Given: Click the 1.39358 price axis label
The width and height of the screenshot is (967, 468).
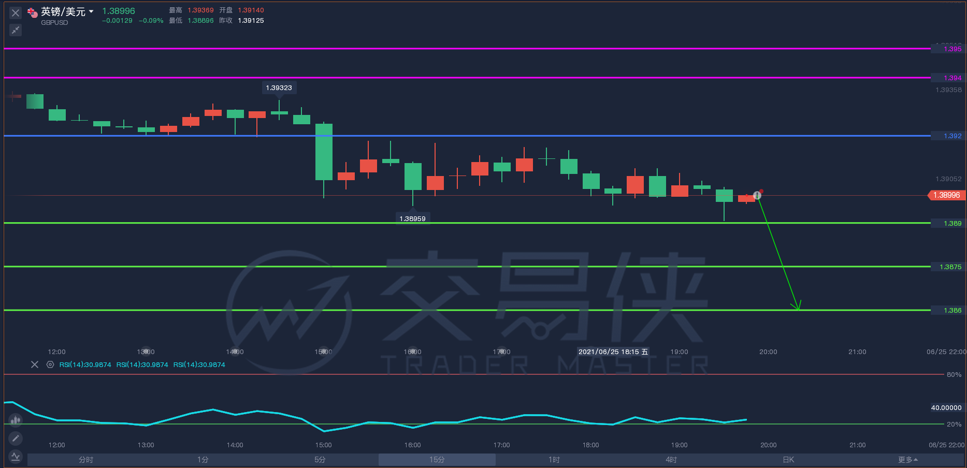Looking at the screenshot, I should point(948,90).
